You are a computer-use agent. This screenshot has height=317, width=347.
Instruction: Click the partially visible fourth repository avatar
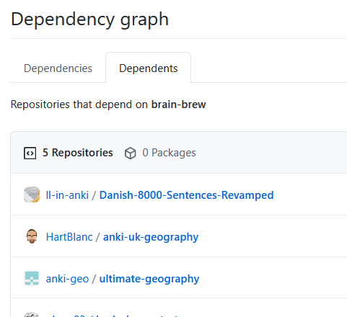[32, 315]
